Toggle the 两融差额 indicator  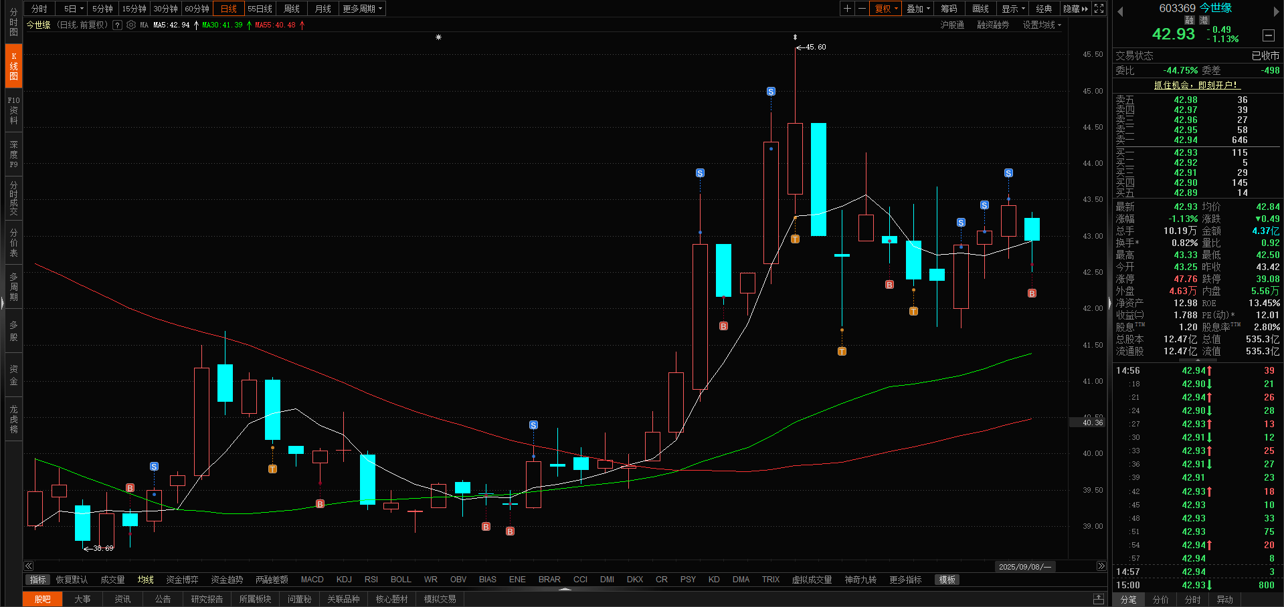(272, 580)
